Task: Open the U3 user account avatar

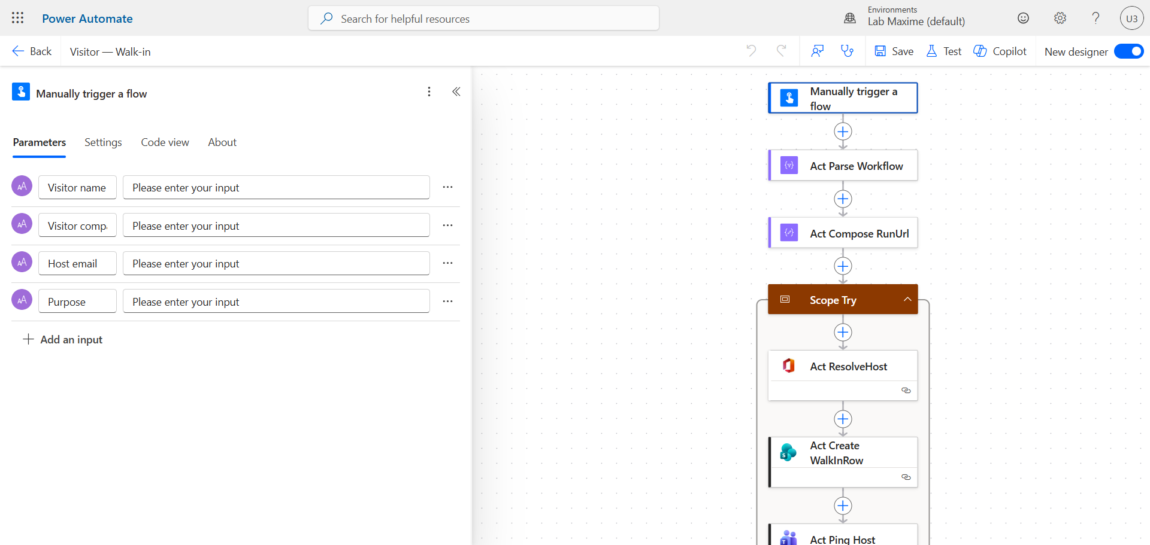Action: (x=1131, y=18)
